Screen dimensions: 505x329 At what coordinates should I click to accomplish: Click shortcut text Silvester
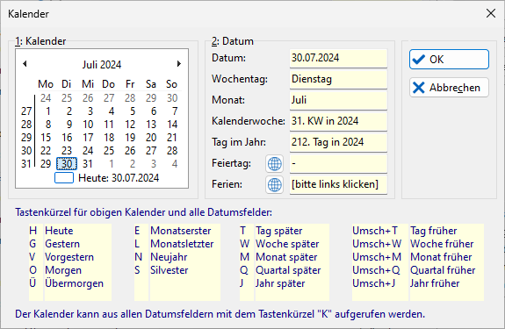(170, 270)
